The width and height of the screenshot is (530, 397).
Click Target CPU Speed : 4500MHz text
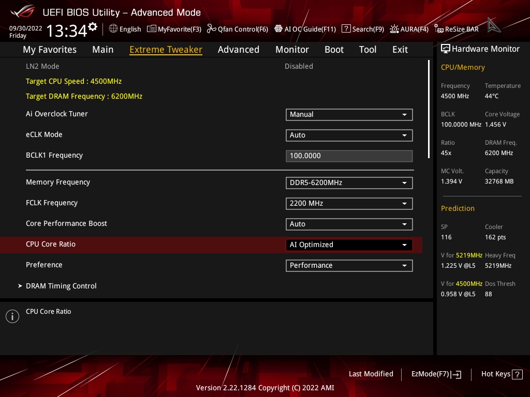pos(73,81)
